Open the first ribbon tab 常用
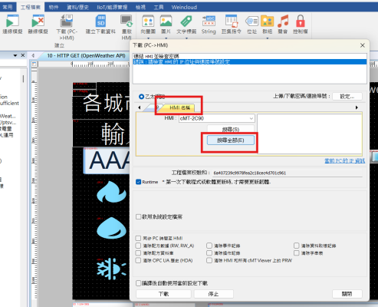Image resolution: width=378 pixels, height=307 pixels. [8, 7]
